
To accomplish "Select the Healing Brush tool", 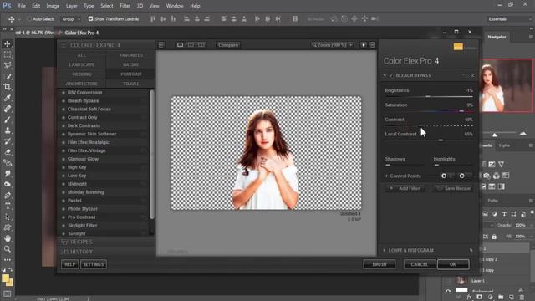I will [x=8, y=109].
